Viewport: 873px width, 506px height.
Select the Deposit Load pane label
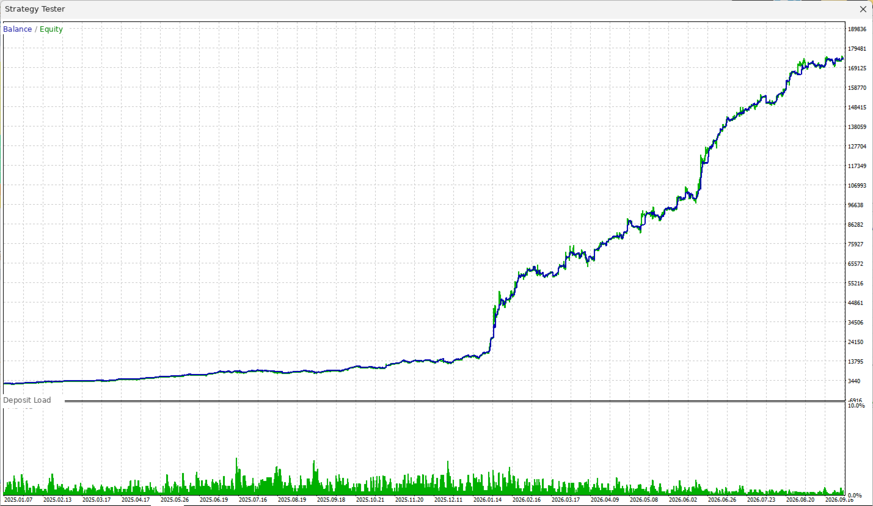coord(27,400)
